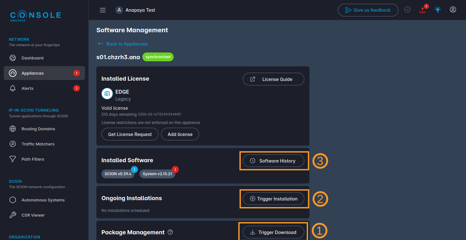Click the blue lightbulb tips icon
Viewport: 466px width, 240px height.
(438, 9)
